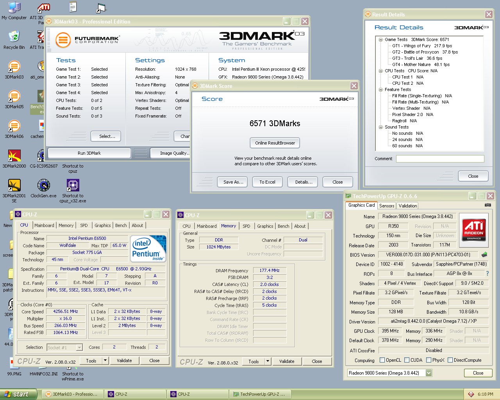This screenshot has height=400, width=500.
Task: Open Bench tab in left CPU-Z window
Action: (x=121, y=225)
